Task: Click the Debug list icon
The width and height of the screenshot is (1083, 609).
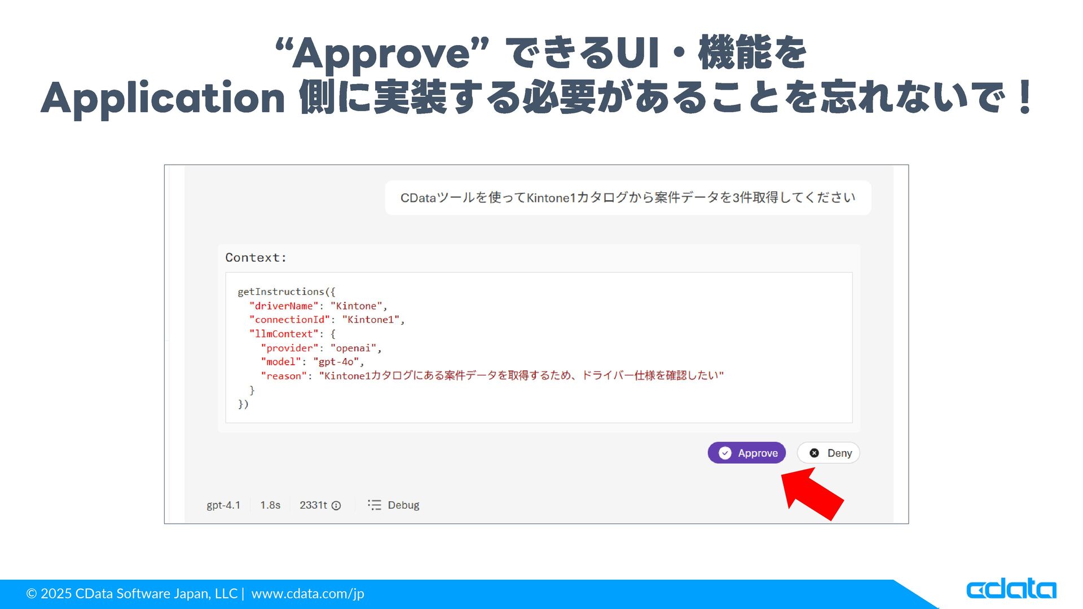Action: click(375, 505)
